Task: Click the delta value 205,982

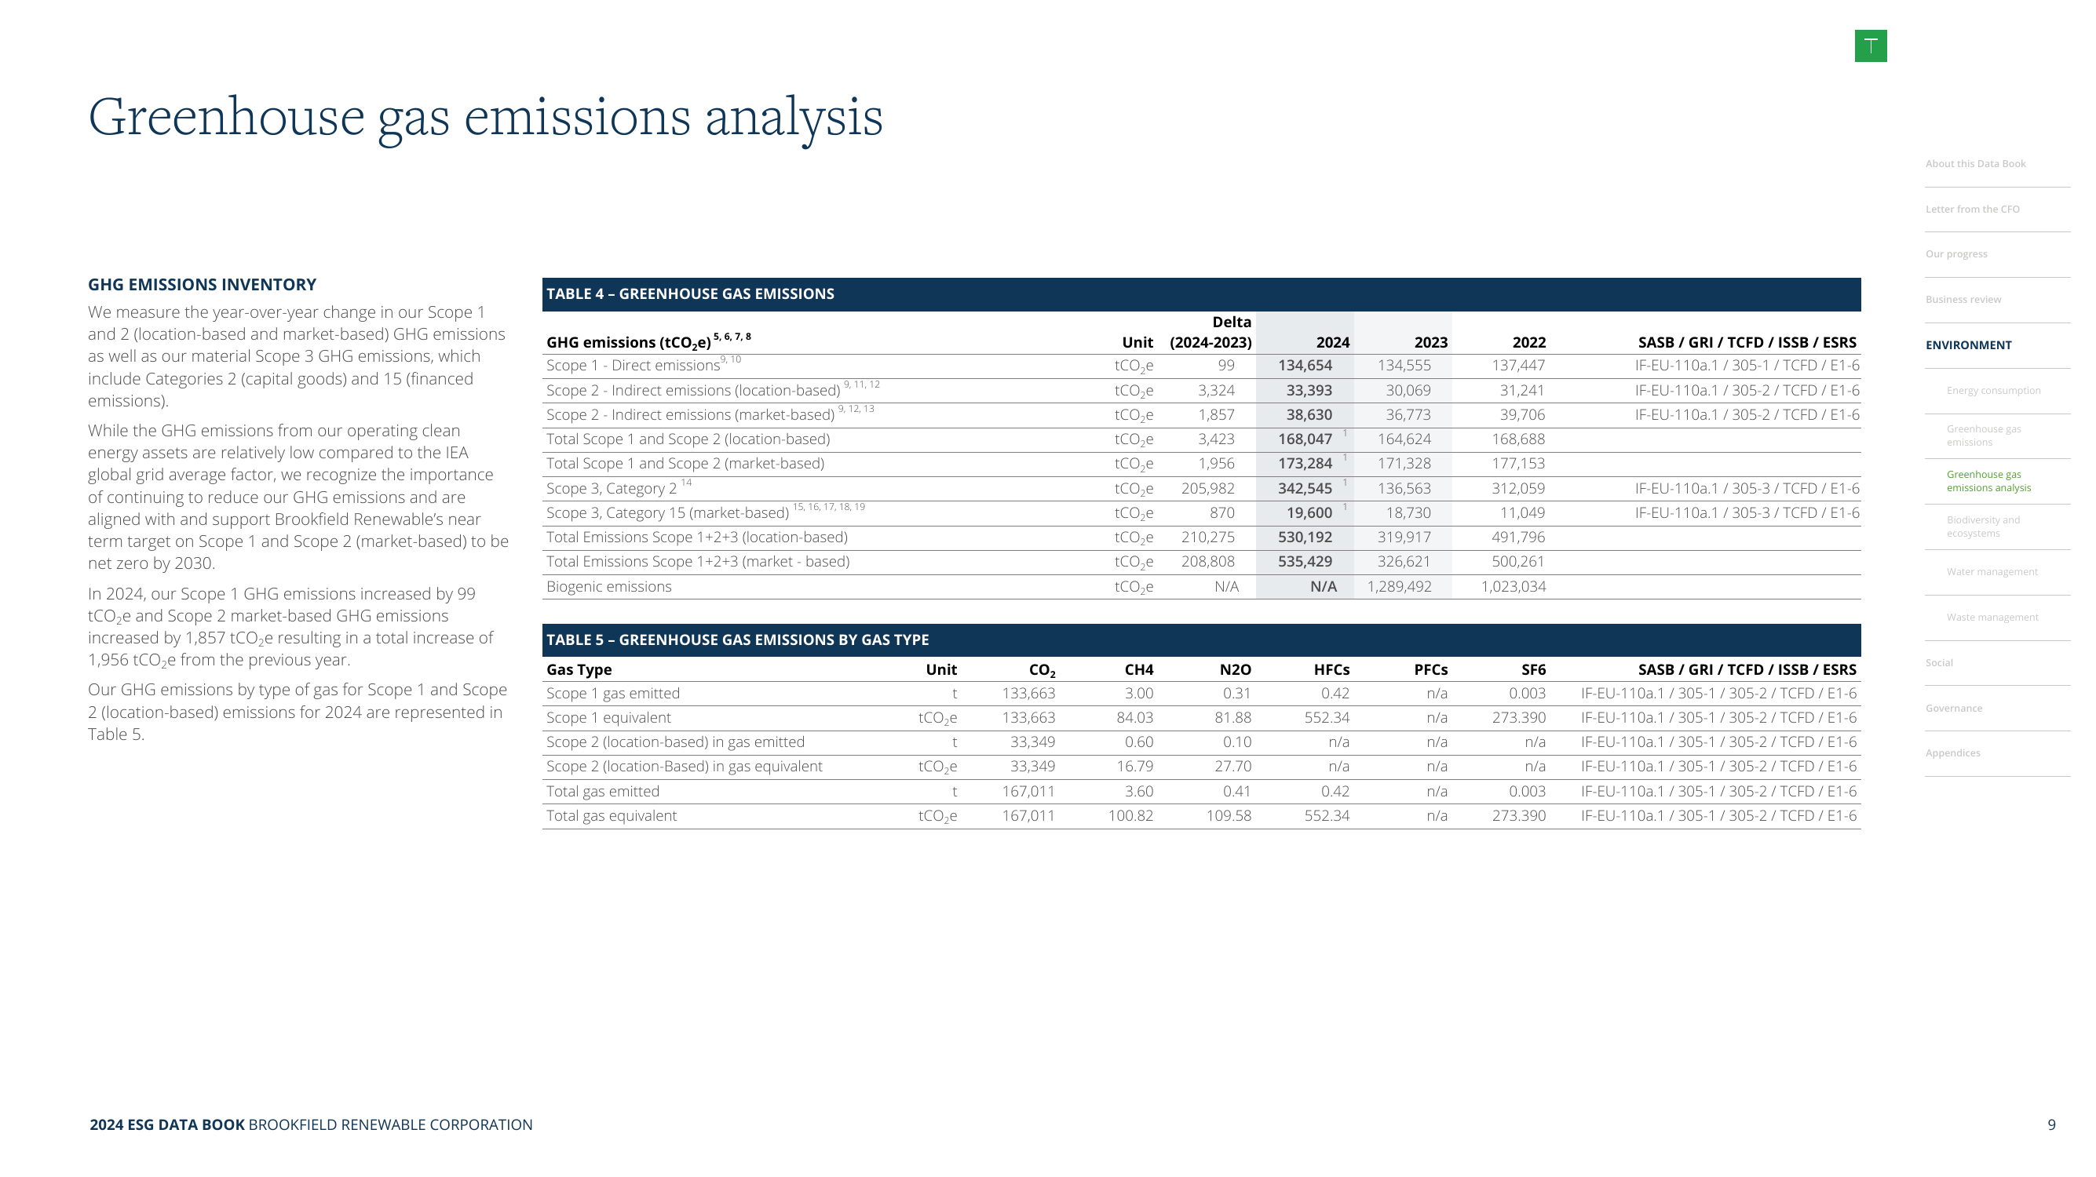Action: (x=1207, y=488)
